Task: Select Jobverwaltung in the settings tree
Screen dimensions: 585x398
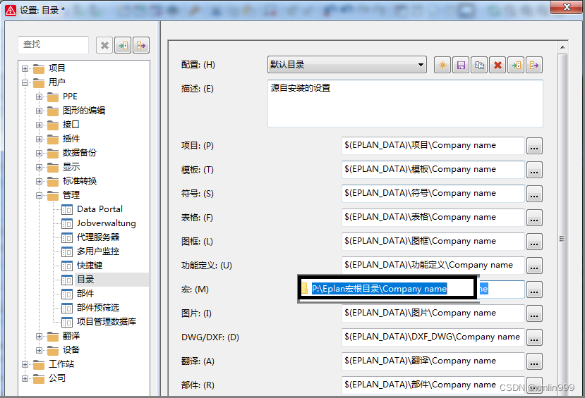Action: [107, 223]
